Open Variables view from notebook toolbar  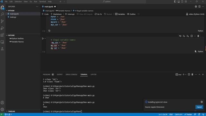coord(120,14)
